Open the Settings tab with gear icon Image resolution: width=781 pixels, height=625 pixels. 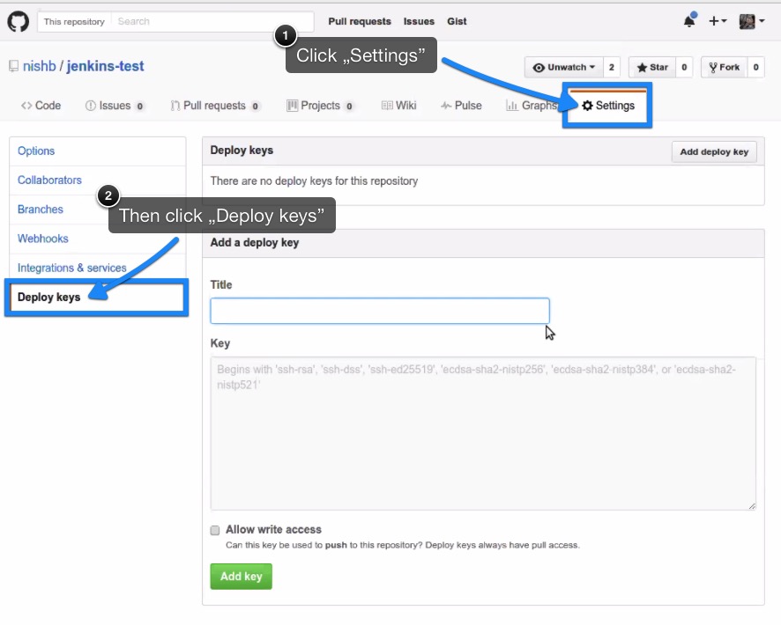607,106
